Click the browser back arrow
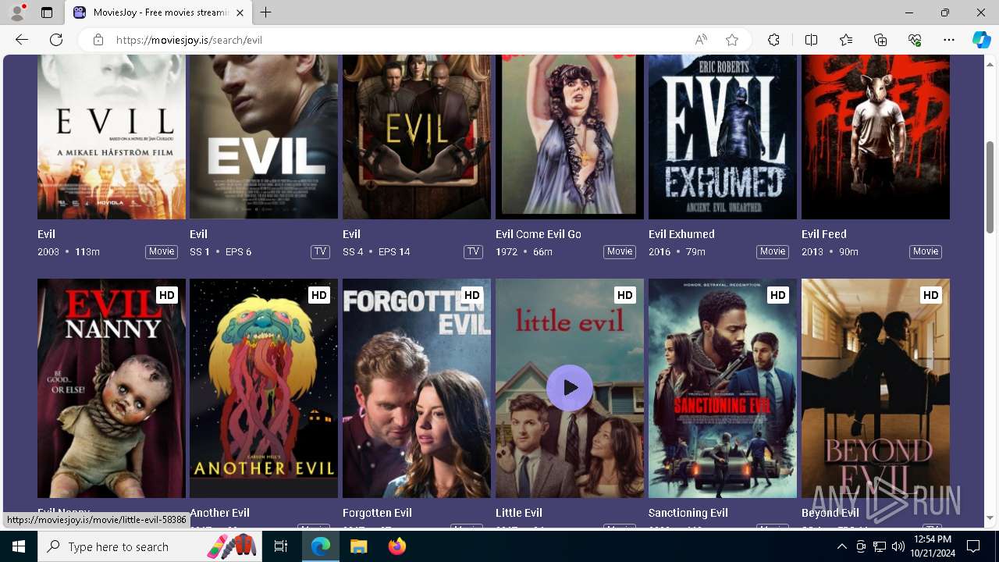Image resolution: width=999 pixels, height=562 pixels. (22, 40)
